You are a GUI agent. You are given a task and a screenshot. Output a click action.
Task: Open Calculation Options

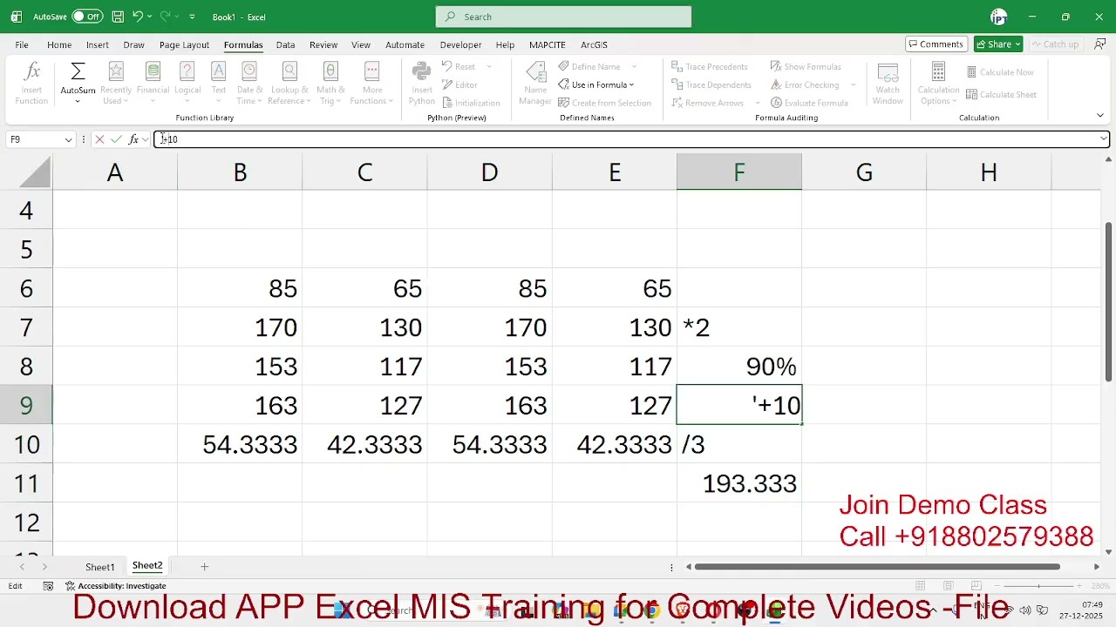tap(938, 84)
